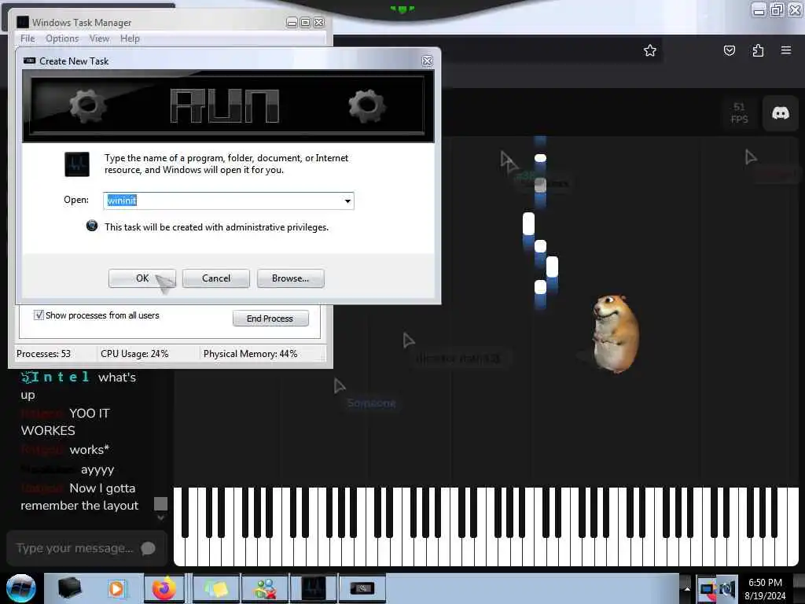This screenshot has width=805, height=604.
Task: Close the Create New Task dialog
Action: (x=427, y=61)
